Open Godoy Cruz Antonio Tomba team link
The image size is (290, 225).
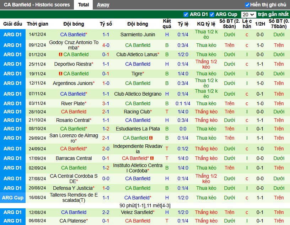point(74,45)
